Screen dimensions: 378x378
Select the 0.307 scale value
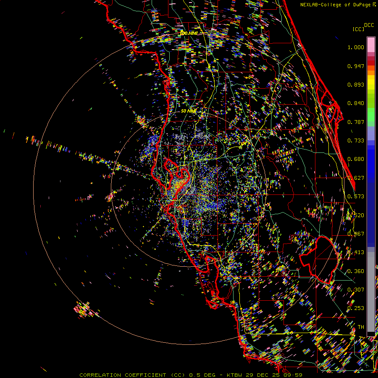point(356,289)
